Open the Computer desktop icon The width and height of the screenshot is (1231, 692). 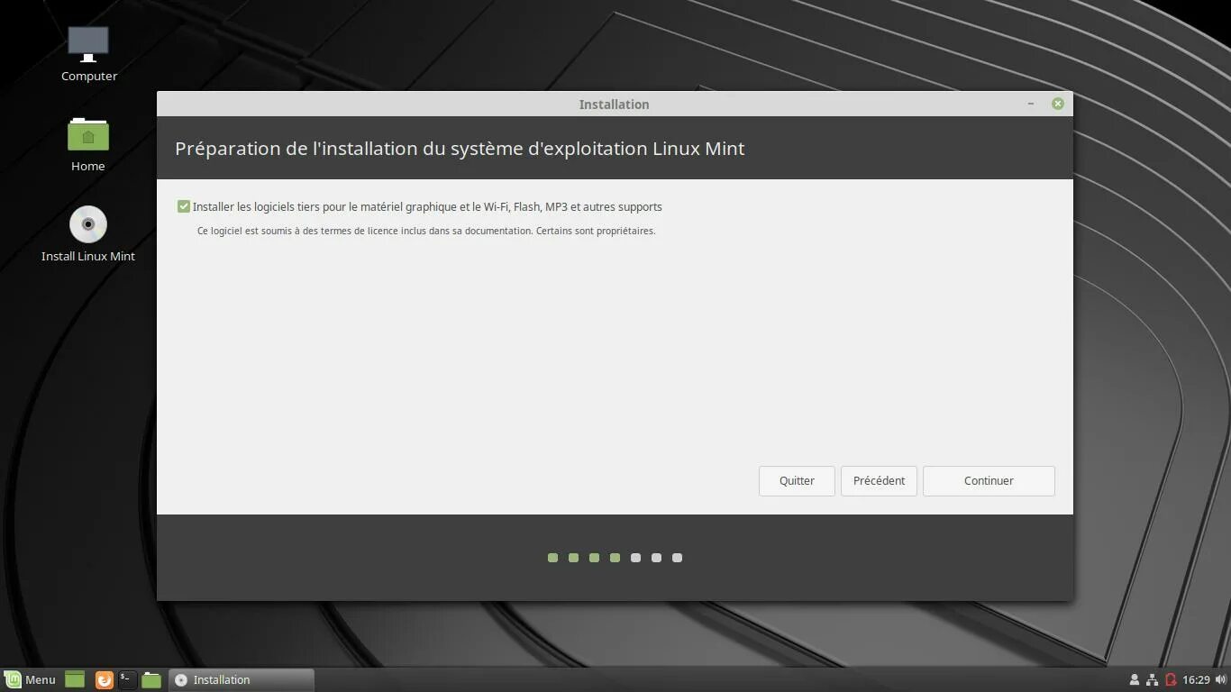pos(88,54)
